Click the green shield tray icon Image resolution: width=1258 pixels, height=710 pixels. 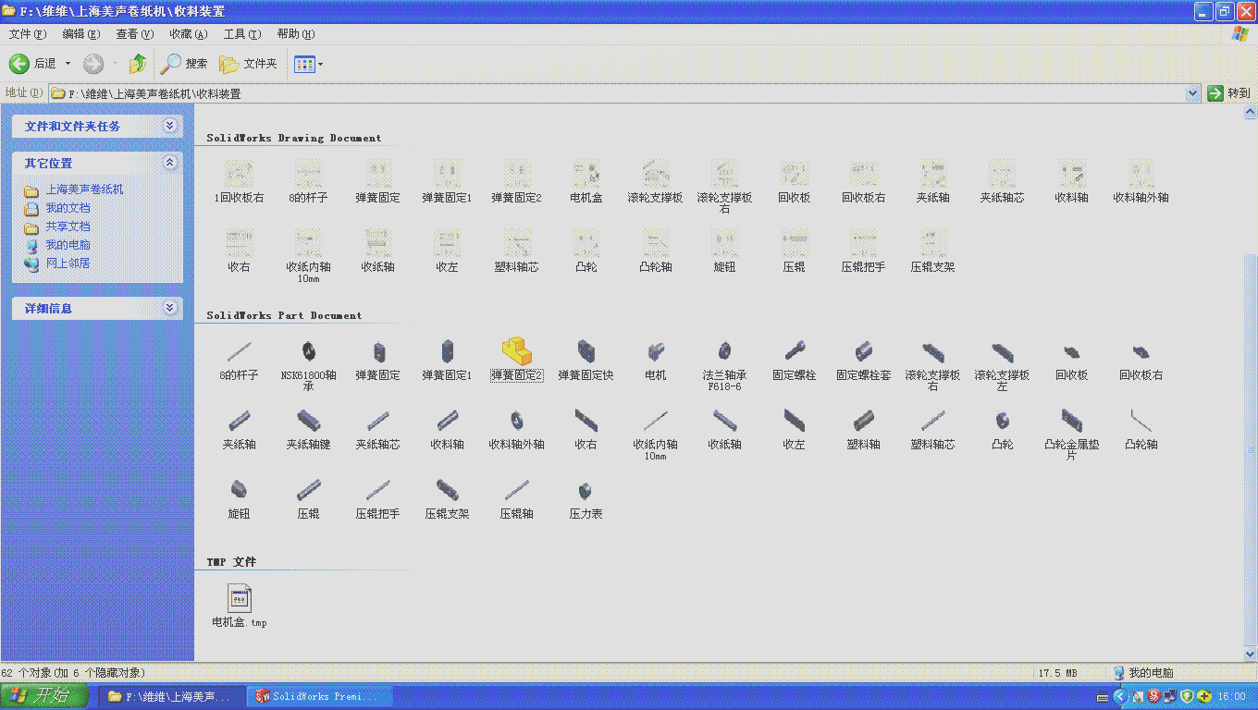pyautogui.click(x=1187, y=696)
